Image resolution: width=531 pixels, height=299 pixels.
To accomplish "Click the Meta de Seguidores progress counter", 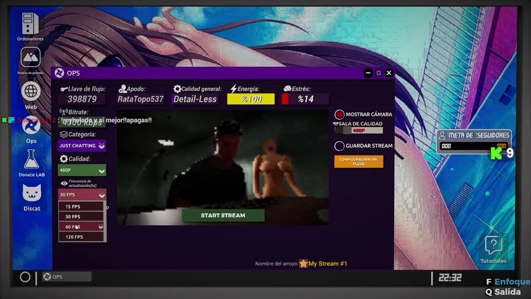I will tap(473, 146).
